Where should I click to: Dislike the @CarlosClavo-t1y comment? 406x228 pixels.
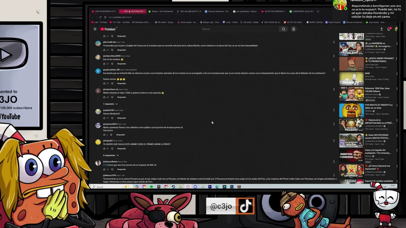pyautogui.click(x=112, y=97)
